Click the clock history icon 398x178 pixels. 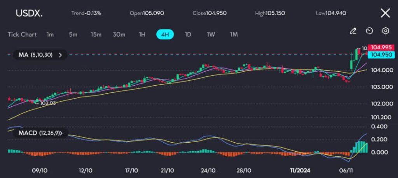369,31
